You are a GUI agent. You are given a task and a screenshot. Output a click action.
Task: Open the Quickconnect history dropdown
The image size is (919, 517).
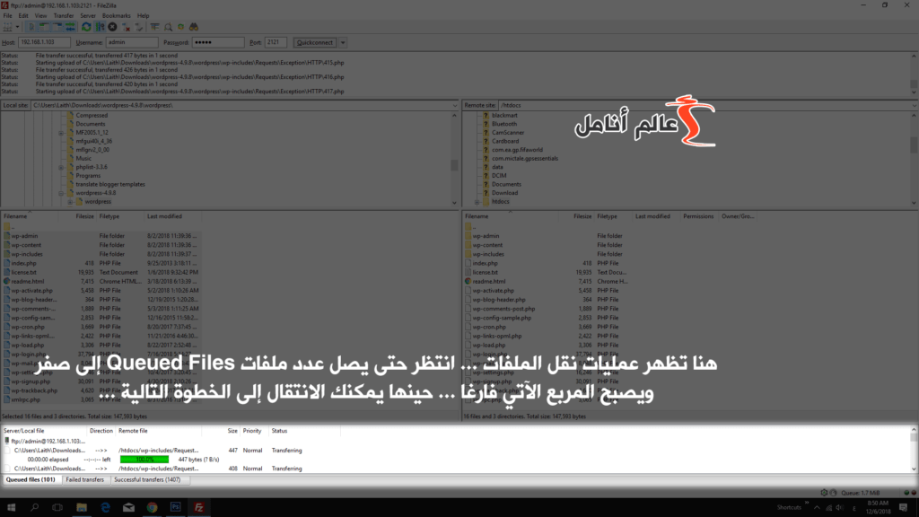(x=343, y=42)
